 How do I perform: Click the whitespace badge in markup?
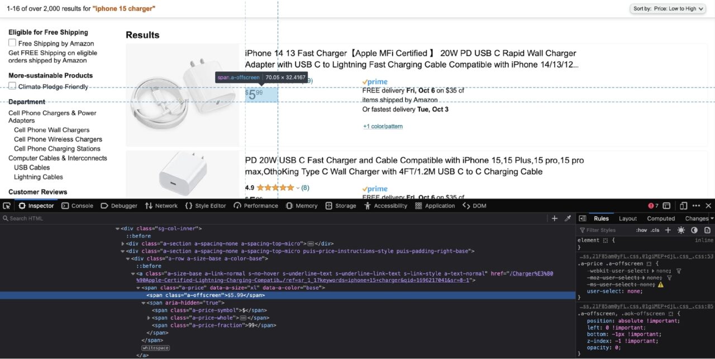click(x=155, y=348)
